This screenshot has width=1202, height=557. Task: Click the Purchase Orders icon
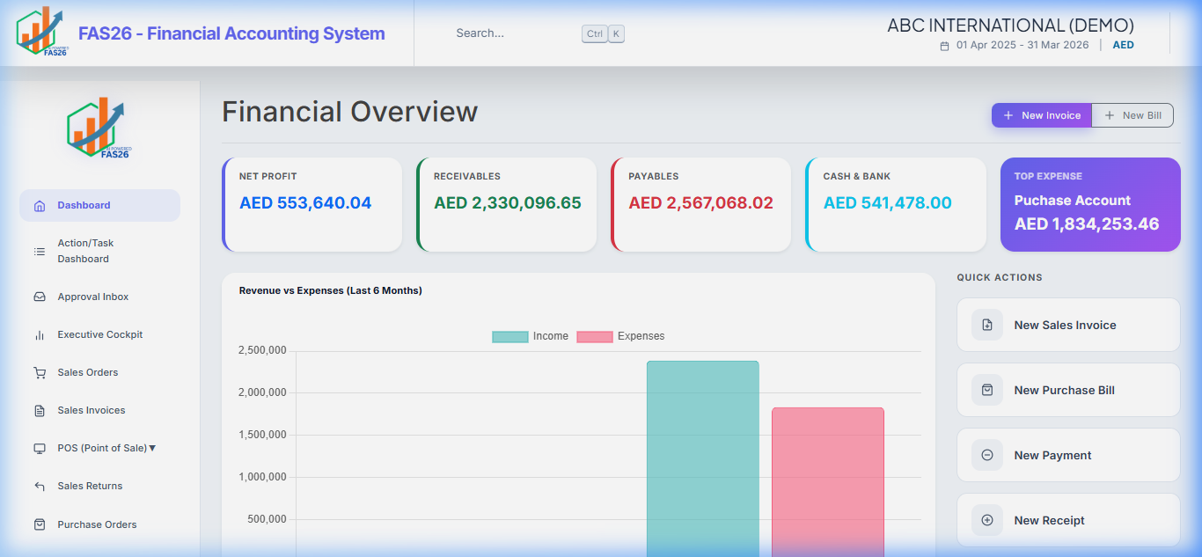pos(39,524)
